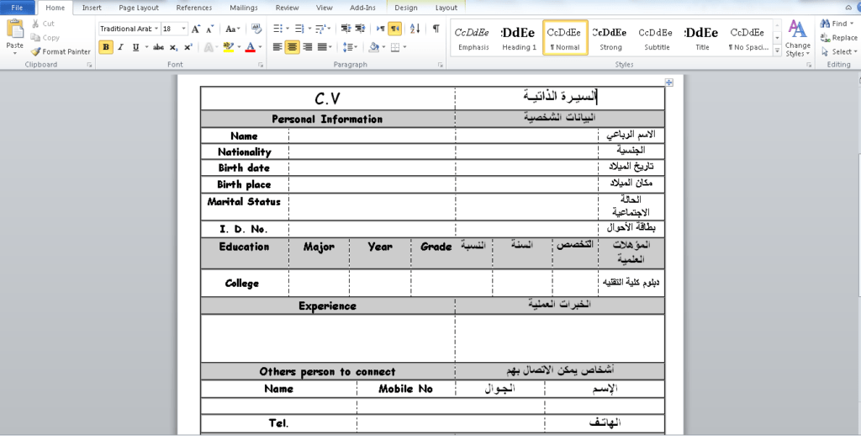Click the Replace button

pyautogui.click(x=839, y=37)
